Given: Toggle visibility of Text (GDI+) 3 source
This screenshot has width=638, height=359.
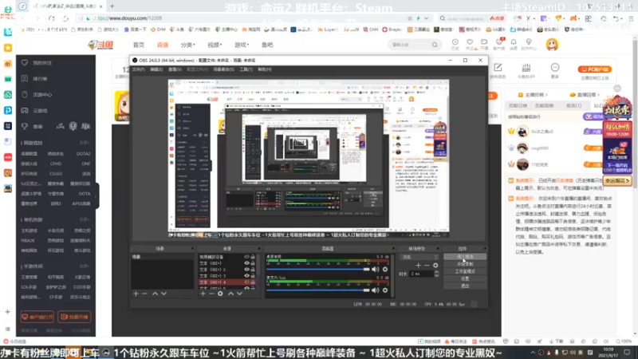Looking at the screenshot, I should point(246,275).
